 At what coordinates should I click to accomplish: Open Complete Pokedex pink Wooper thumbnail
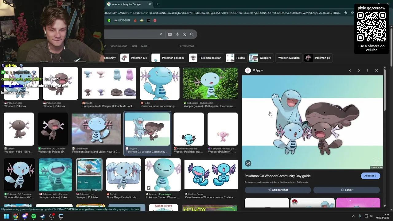click(223, 129)
